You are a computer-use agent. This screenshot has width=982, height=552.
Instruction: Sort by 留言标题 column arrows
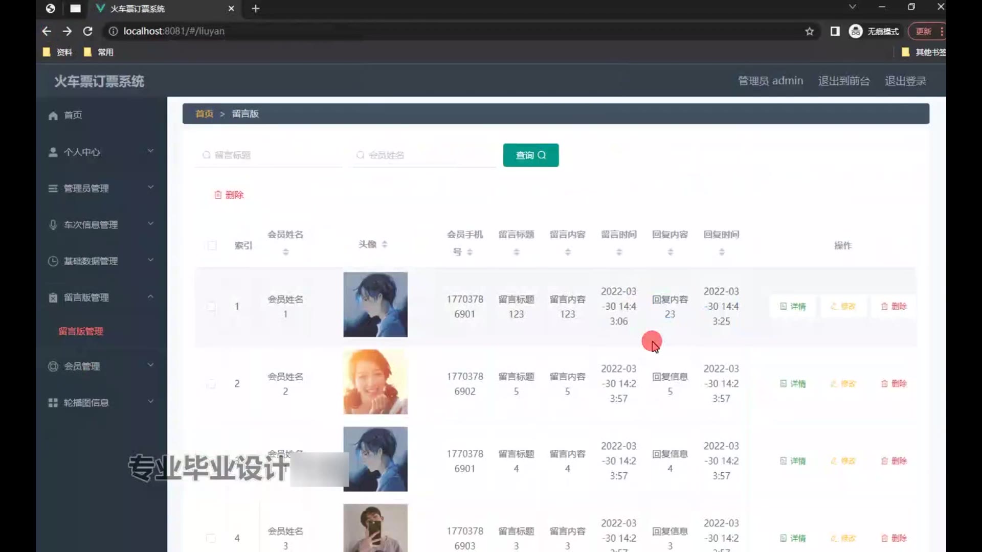pyautogui.click(x=517, y=252)
